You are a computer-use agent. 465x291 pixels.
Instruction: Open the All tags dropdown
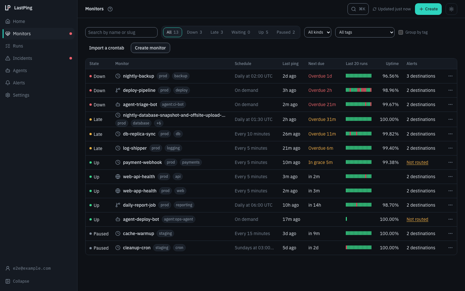365,32
